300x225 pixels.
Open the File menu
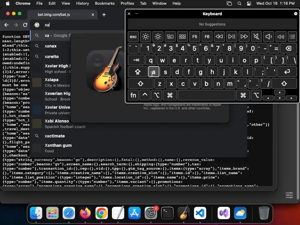(40, 3)
